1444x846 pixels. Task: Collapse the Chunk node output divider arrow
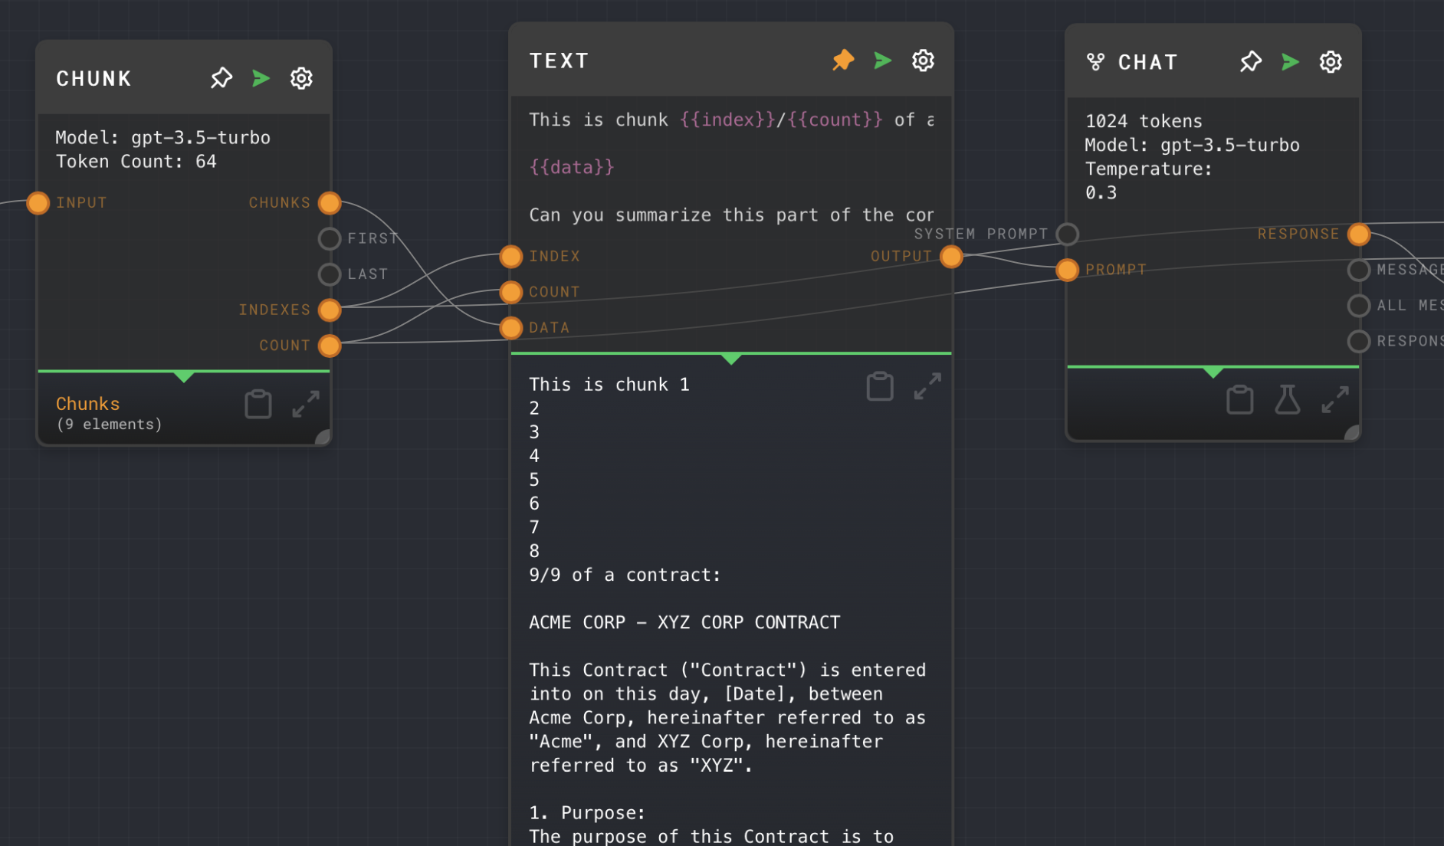click(184, 376)
